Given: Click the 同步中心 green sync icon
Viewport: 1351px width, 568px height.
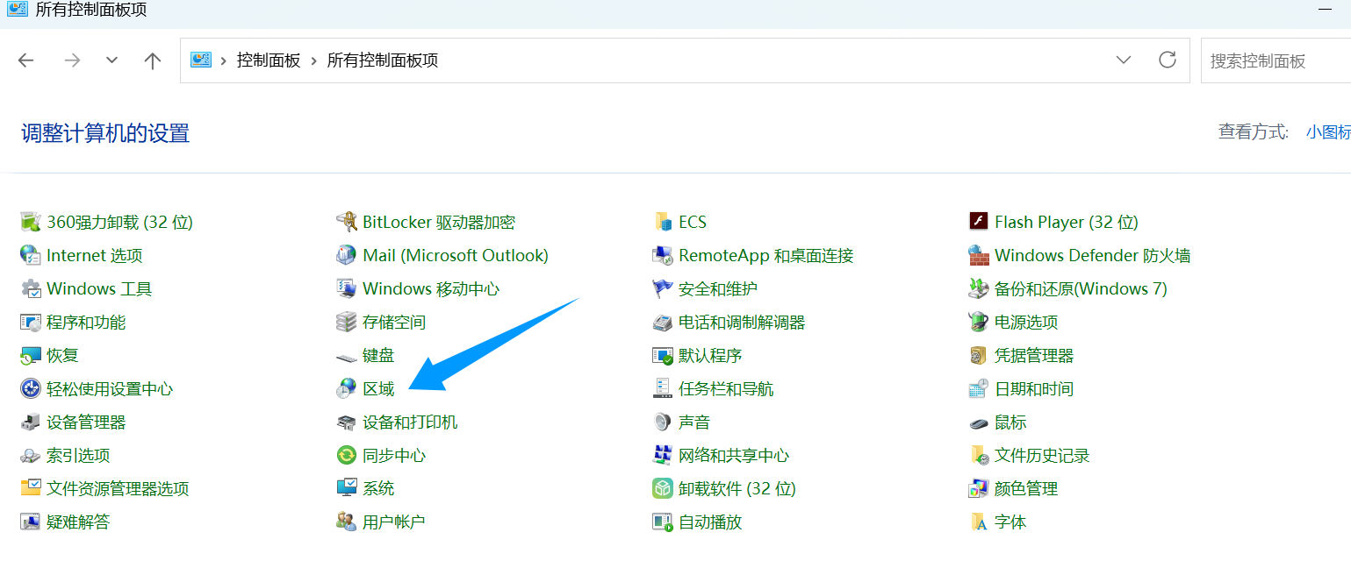Looking at the screenshot, I should [347, 455].
